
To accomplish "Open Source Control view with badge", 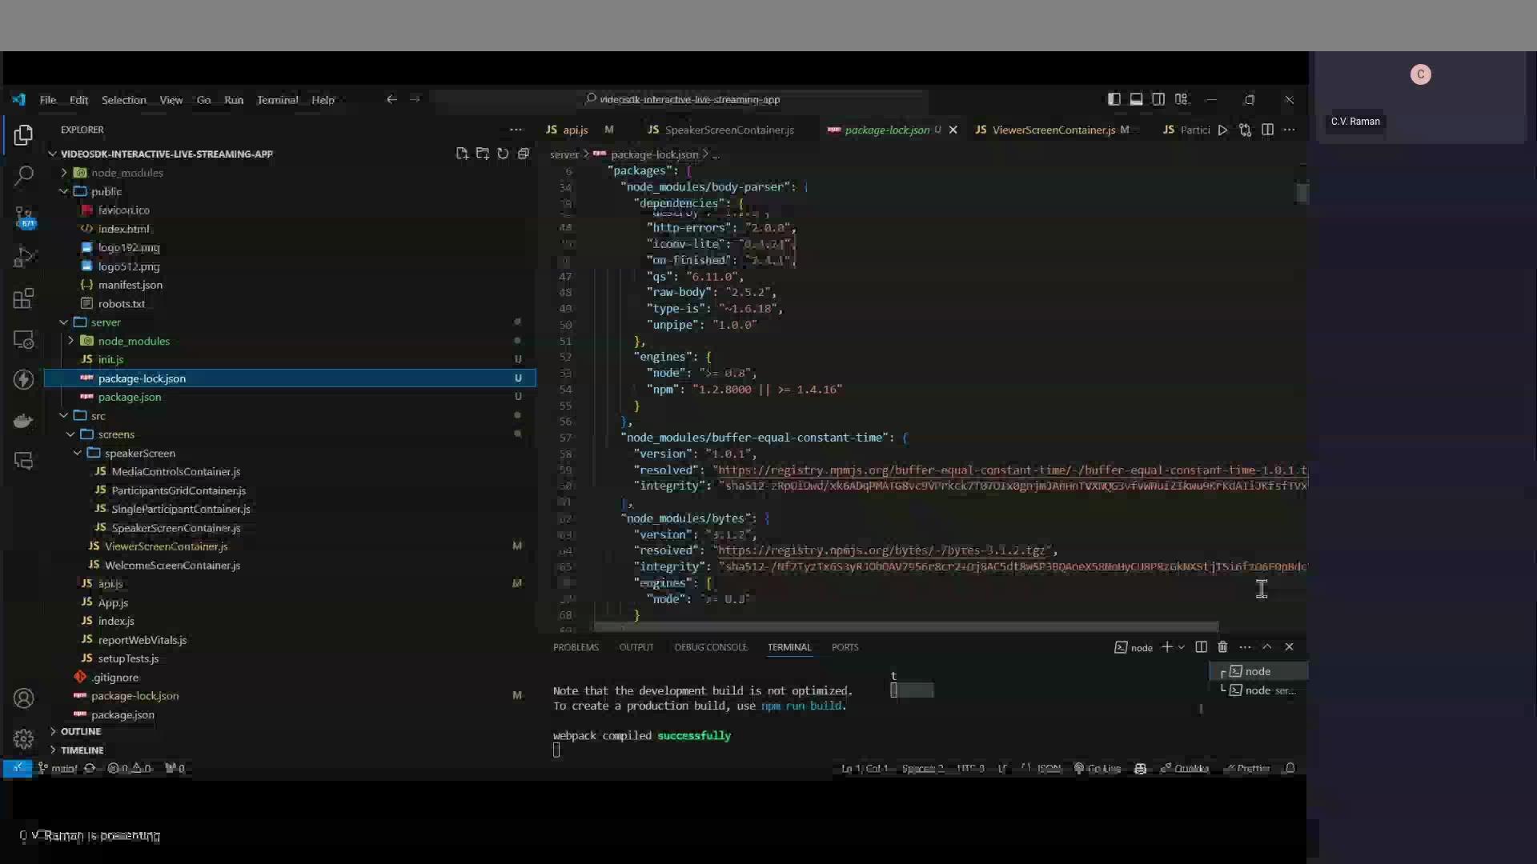I will (23, 217).
